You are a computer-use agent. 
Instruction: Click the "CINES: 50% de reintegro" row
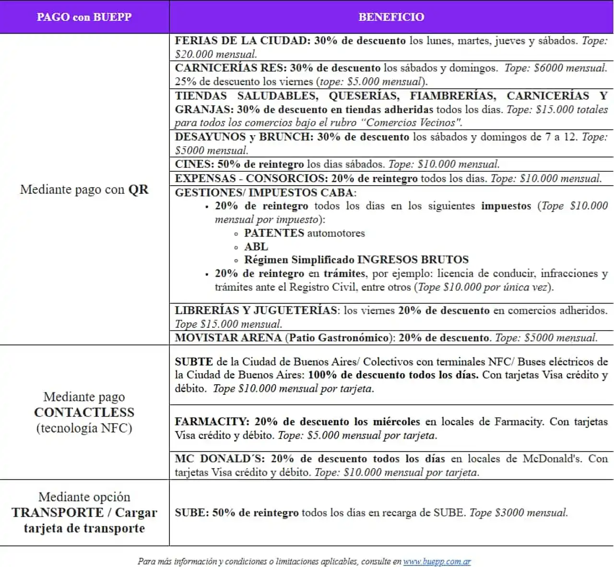[391, 164]
